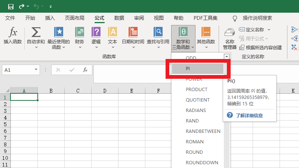Screen dimensions: 299x168
Task: Open the Date and Time functions icon
Action: [133, 32]
